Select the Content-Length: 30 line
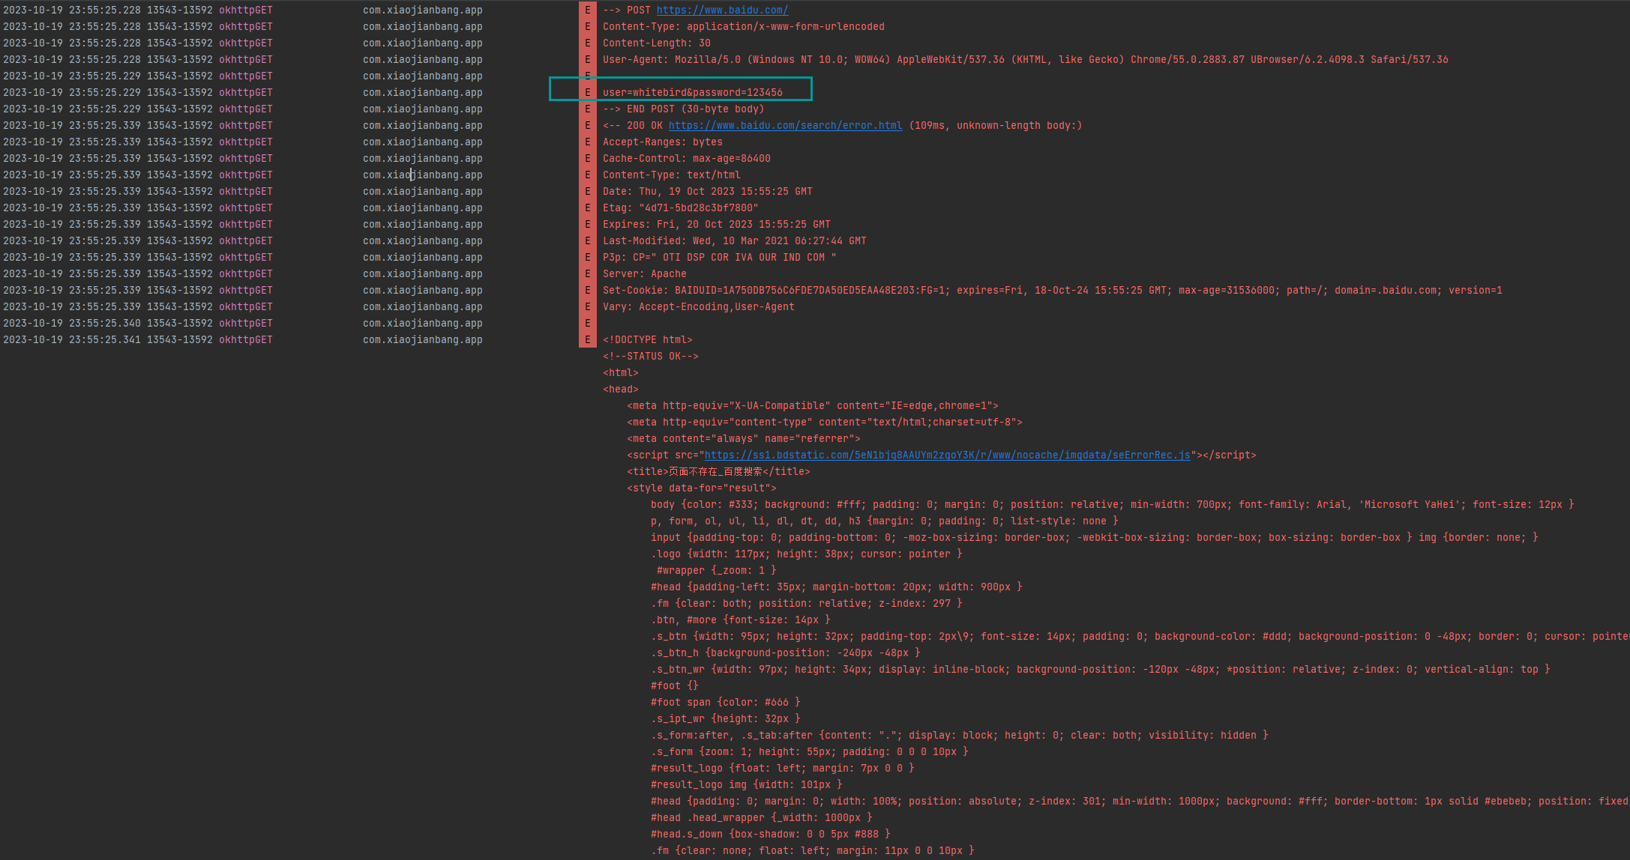Image resolution: width=1630 pixels, height=860 pixels. point(656,43)
